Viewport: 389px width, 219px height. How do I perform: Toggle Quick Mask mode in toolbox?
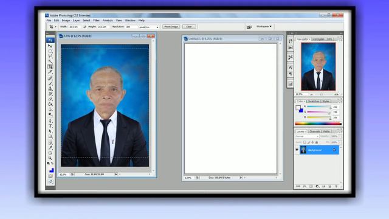50,176
